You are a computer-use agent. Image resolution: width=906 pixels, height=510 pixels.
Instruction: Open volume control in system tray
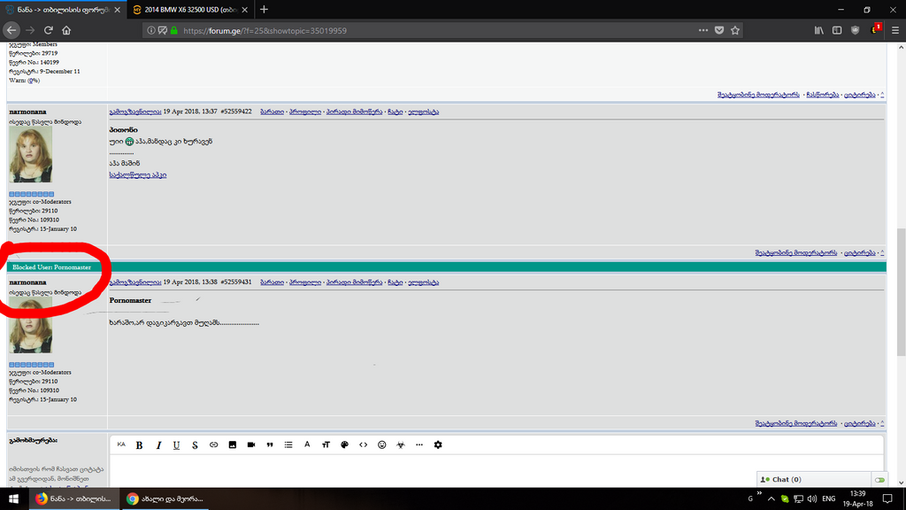tap(812, 498)
